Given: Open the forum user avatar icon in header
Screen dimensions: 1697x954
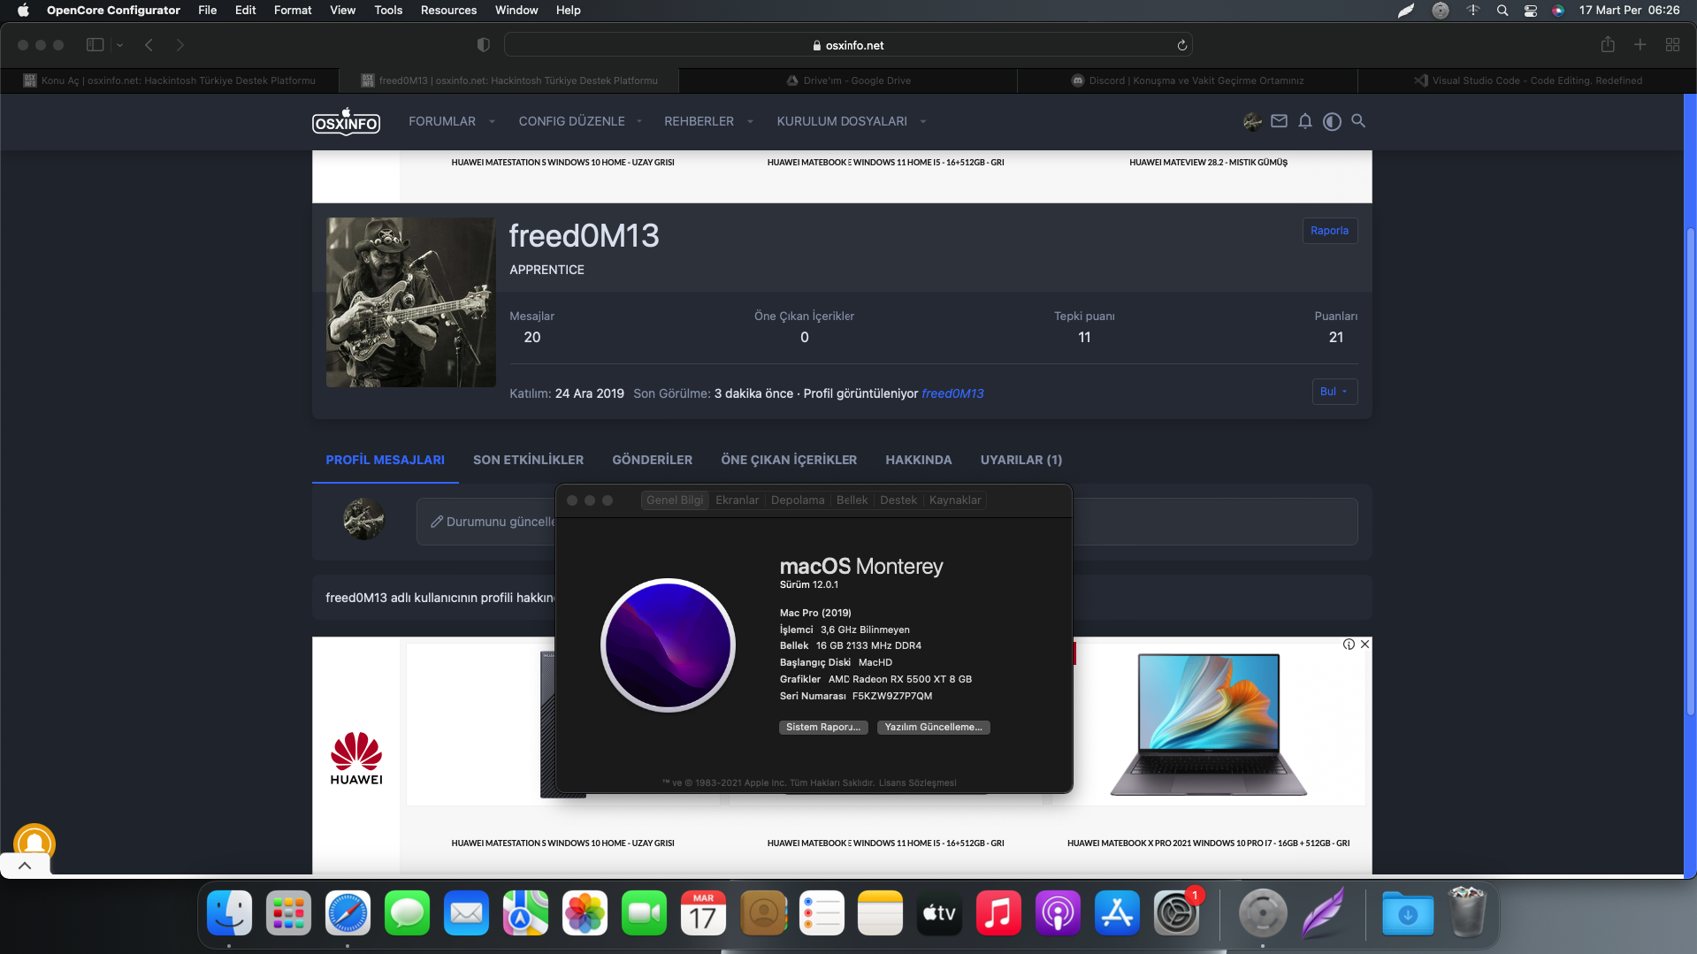Looking at the screenshot, I should [1251, 121].
